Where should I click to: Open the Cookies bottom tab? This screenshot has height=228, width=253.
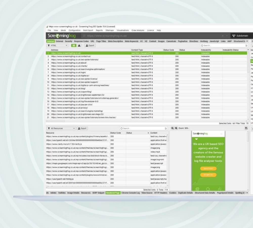click(x=173, y=193)
